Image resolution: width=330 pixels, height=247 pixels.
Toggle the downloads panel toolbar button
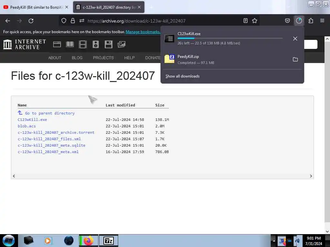(299, 21)
